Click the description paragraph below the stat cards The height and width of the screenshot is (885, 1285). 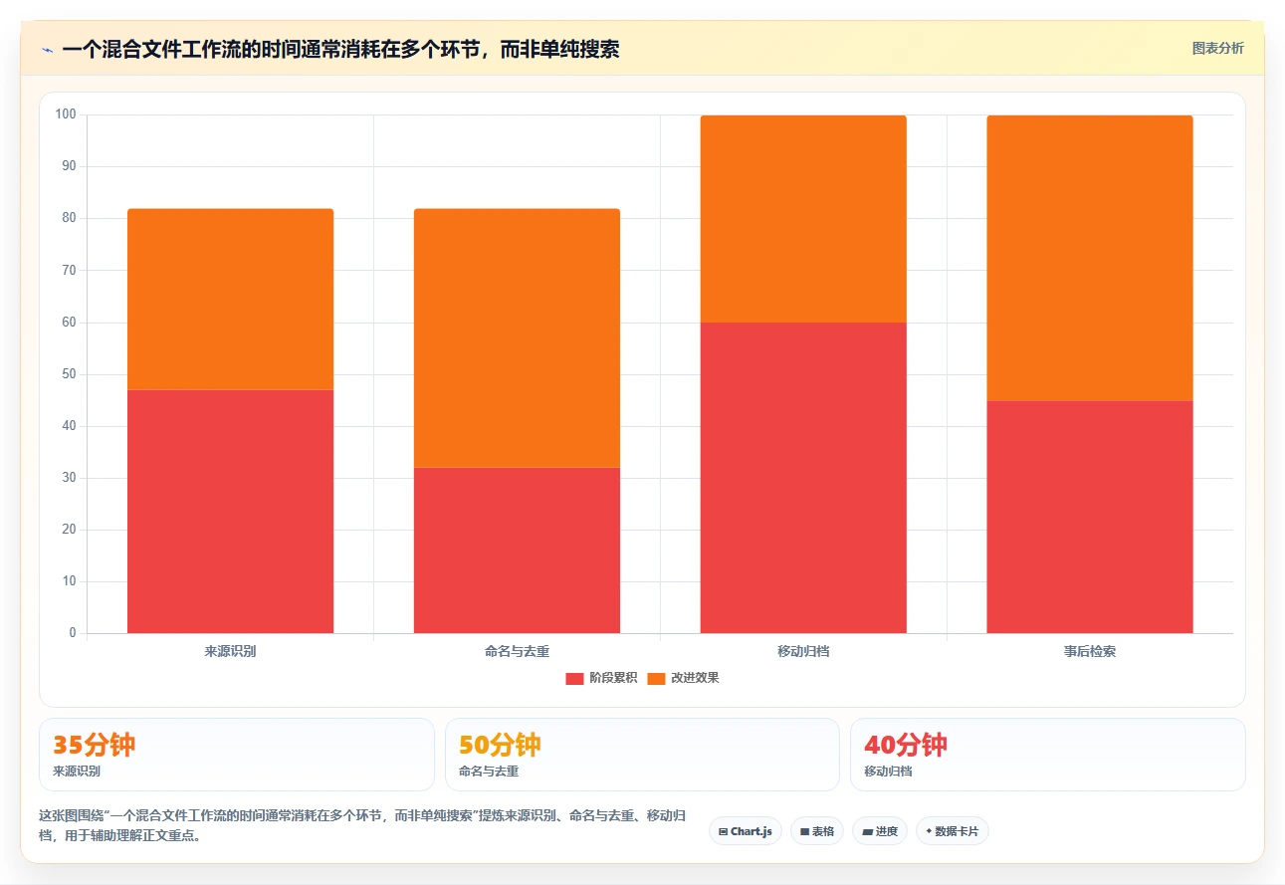coord(362,825)
